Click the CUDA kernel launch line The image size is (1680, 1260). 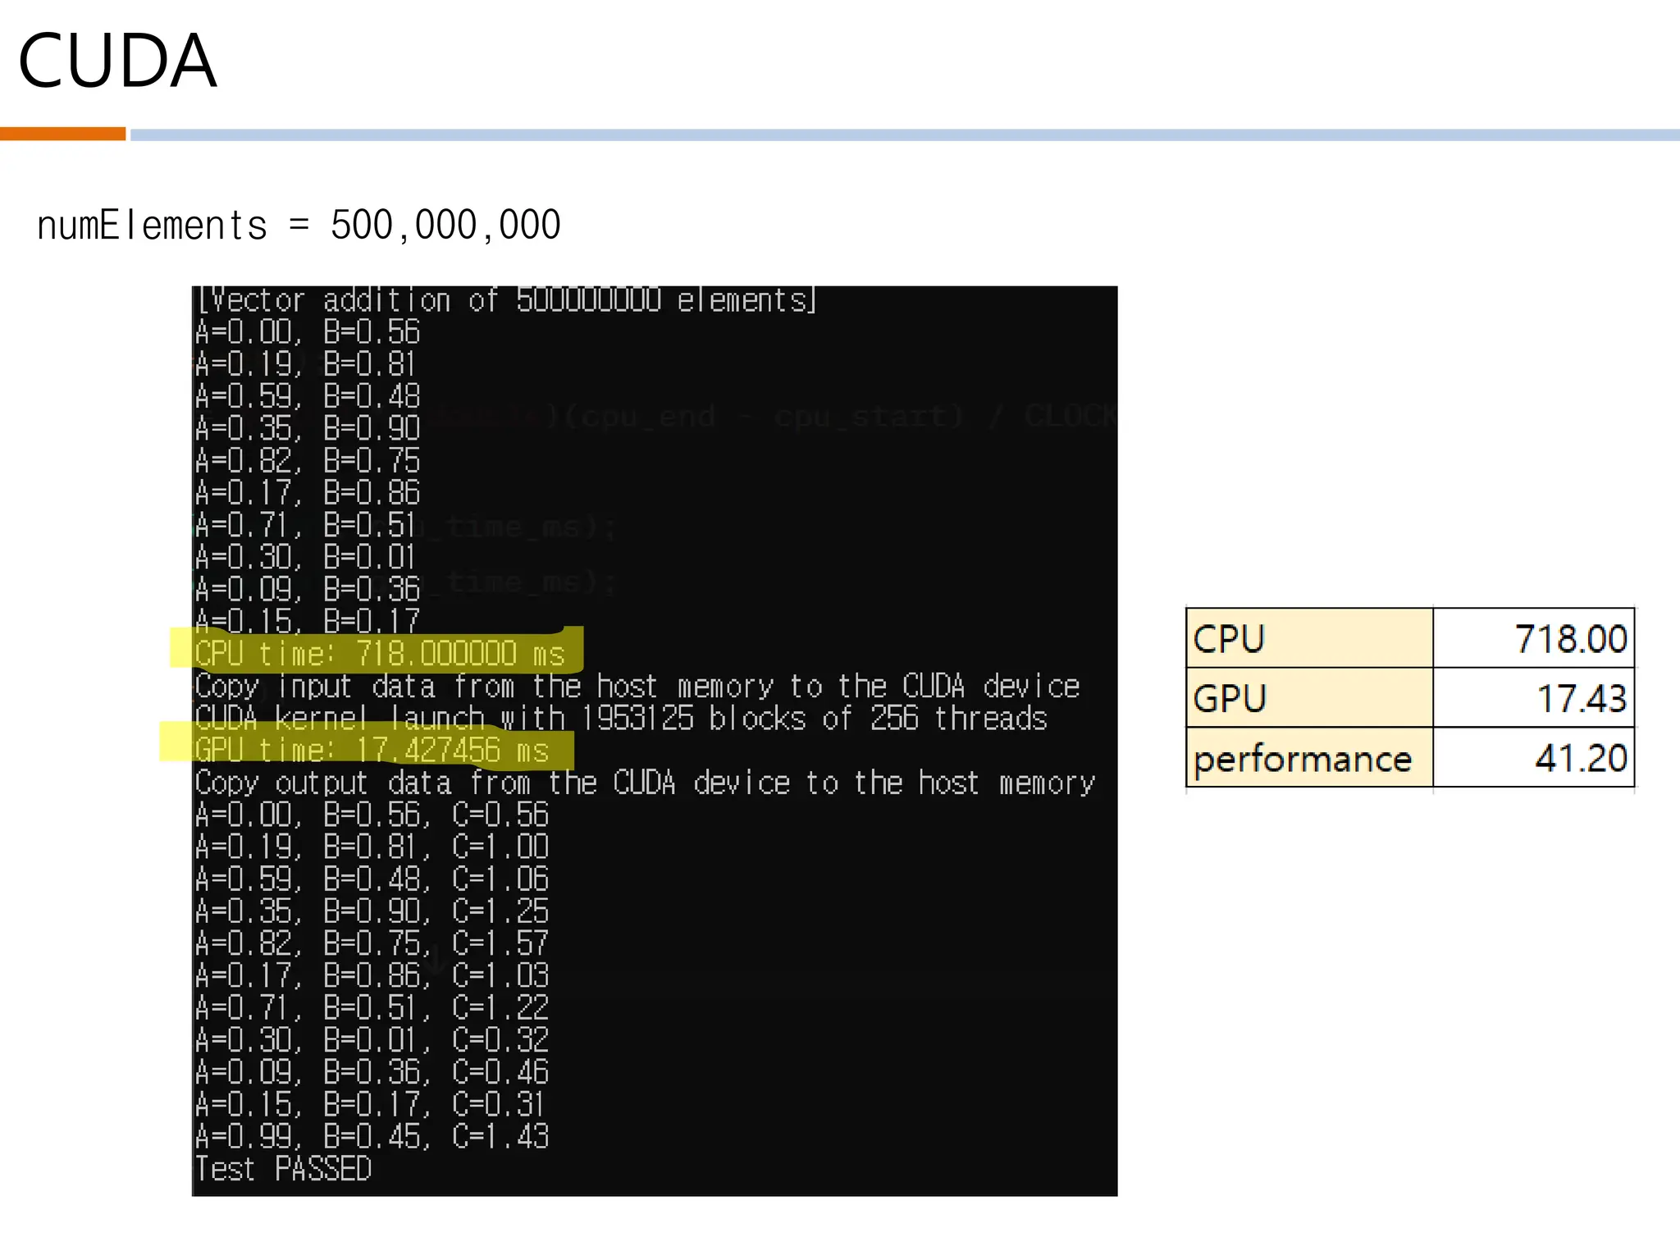click(621, 719)
